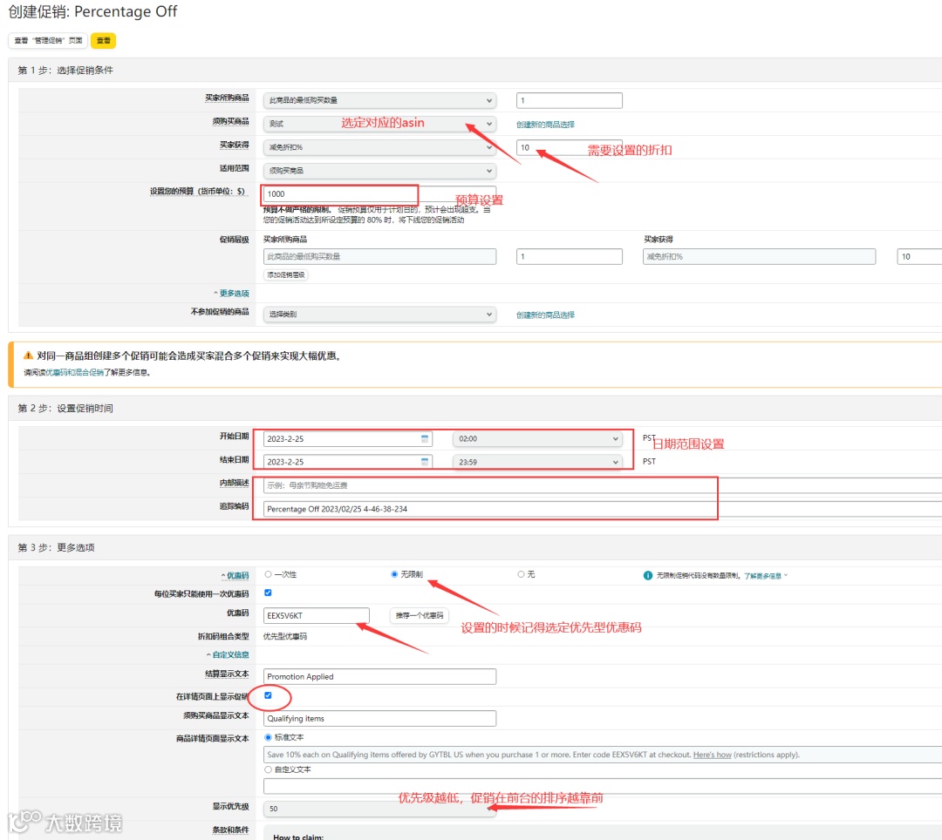The width and height of the screenshot is (942, 840).
Task: Open the start time dropdown showing 02:00
Action: coord(537,438)
